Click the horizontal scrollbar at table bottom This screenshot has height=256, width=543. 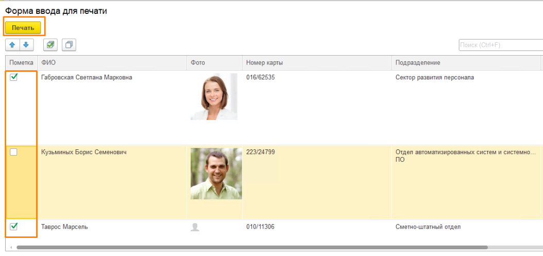[x=252, y=248]
